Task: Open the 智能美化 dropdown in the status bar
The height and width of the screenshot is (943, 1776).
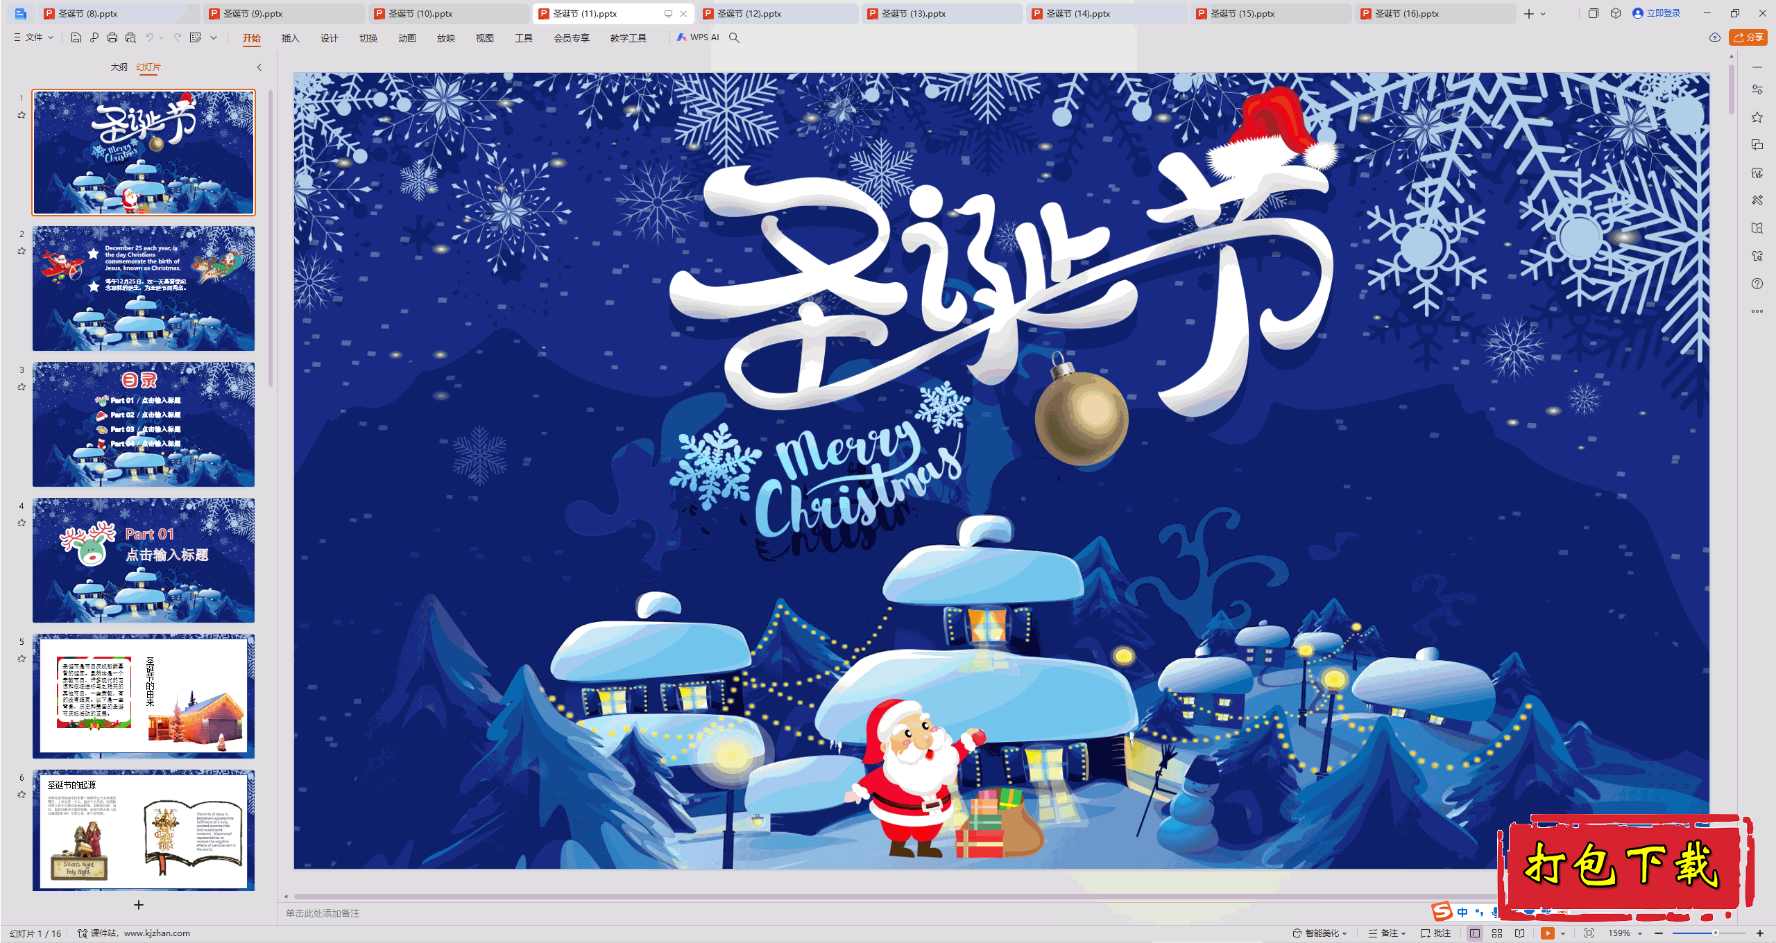Action: tap(1320, 933)
